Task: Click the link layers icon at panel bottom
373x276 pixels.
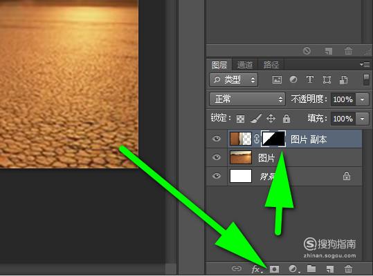Action: 237,268
